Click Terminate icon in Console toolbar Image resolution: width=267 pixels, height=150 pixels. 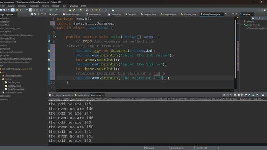pyautogui.click(x=224, y=95)
